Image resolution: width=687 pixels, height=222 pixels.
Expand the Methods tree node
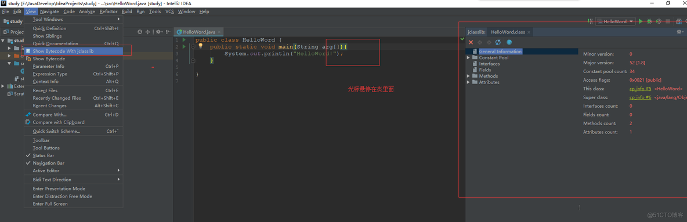pos(469,76)
